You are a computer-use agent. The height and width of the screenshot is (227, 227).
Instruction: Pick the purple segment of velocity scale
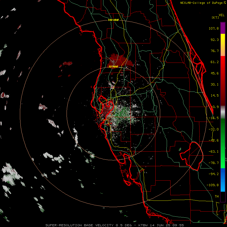click(x=223, y=28)
